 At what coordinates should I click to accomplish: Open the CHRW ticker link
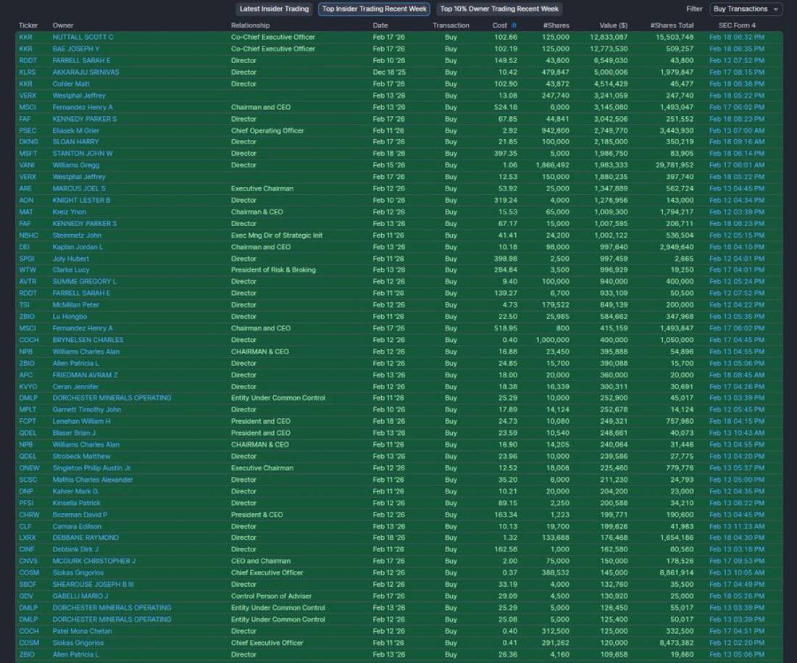tap(29, 515)
